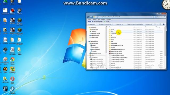Click the Explorer back navigation arrow

pos(88,17)
